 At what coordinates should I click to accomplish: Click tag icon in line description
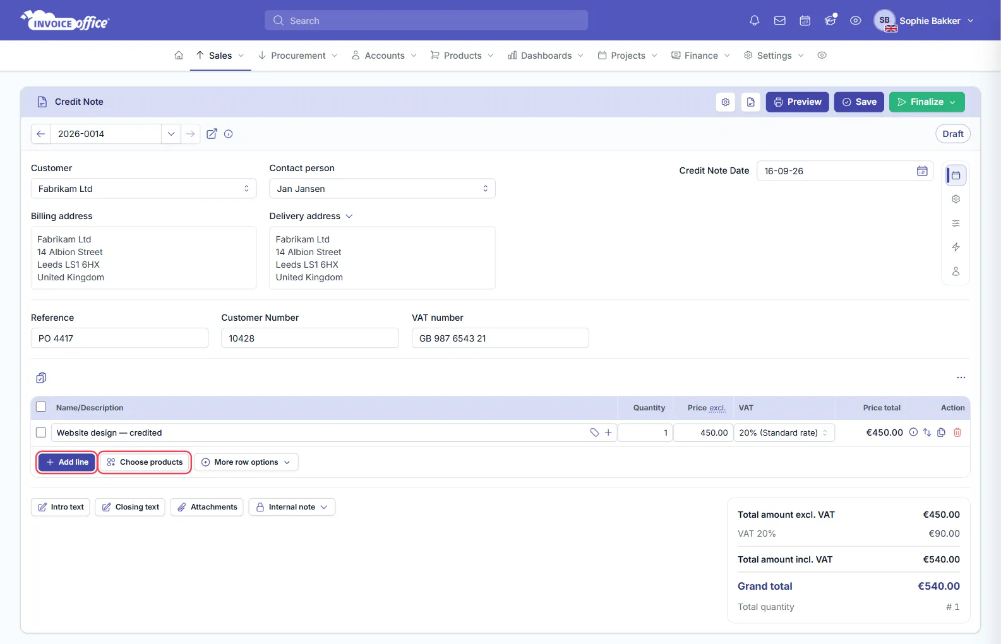coord(594,432)
